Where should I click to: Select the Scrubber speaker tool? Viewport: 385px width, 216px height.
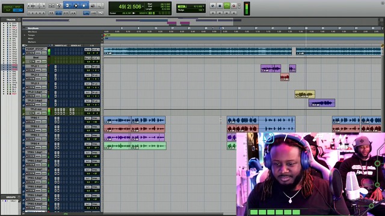(x=93, y=5)
